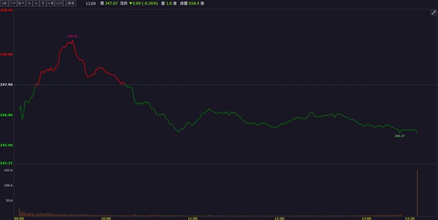Click the 09:00 time axis marker
This screenshot has height=220, width=438.
pos(19,218)
